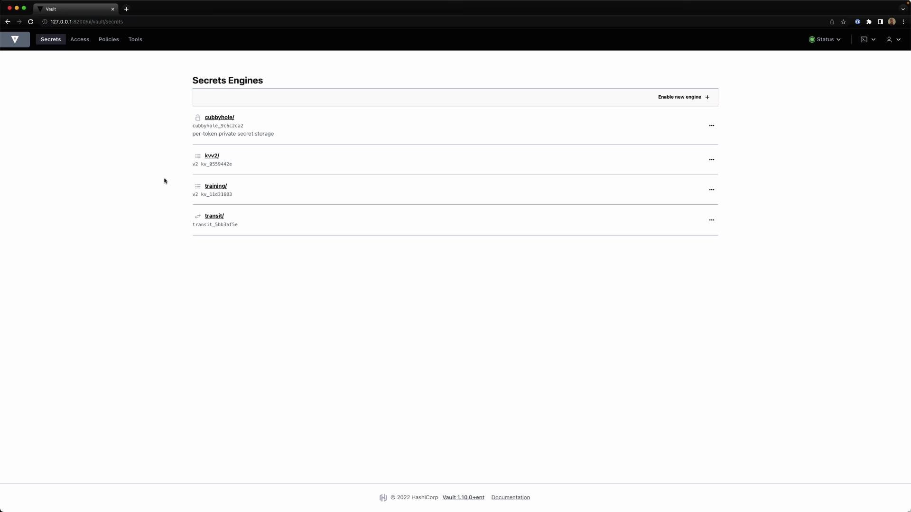This screenshot has width=911, height=512.
Task: Click Enable new engine button
Action: pos(684,97)
